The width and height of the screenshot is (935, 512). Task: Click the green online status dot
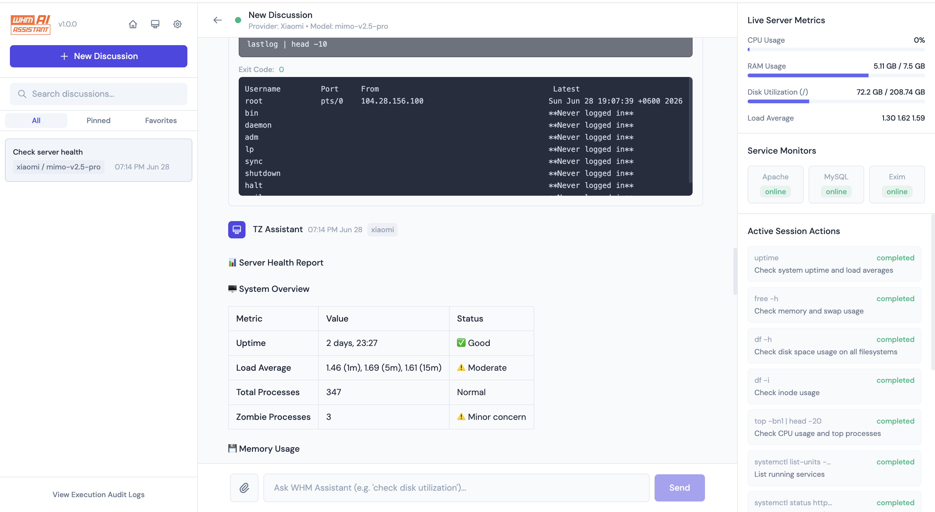(x=238, y=20)
